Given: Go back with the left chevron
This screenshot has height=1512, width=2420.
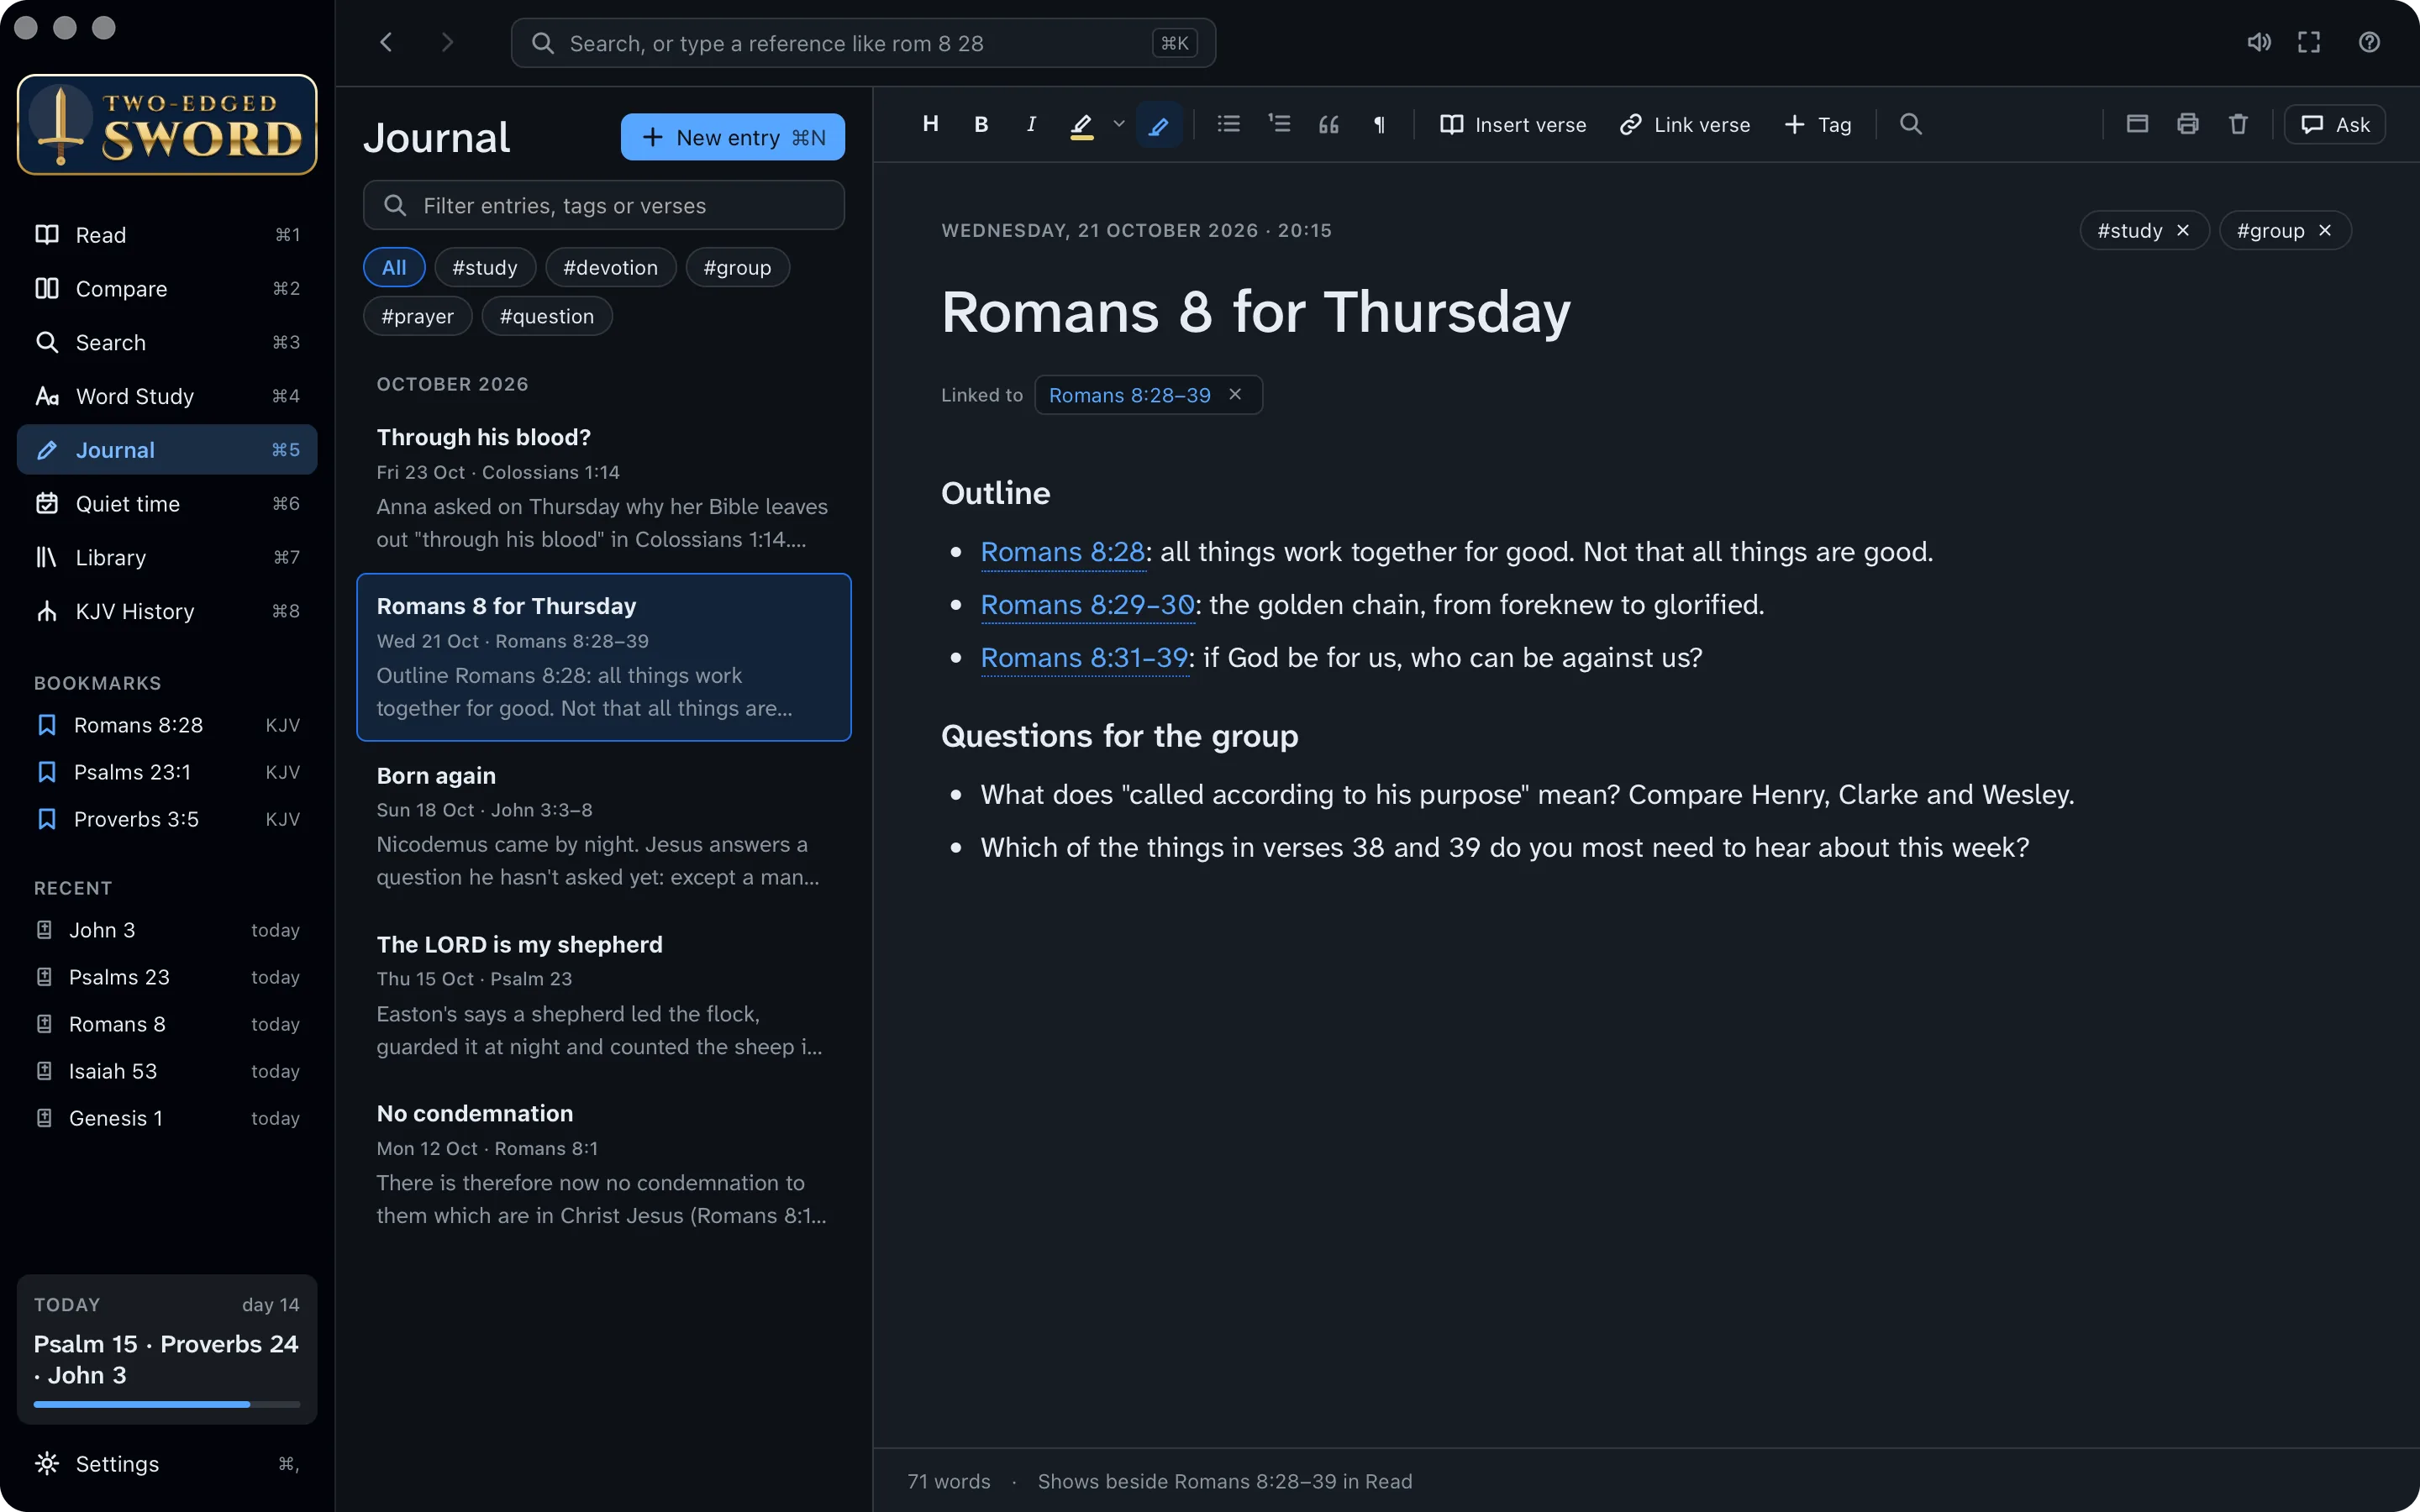Looking at the screenshot, I should click(386, 42).
